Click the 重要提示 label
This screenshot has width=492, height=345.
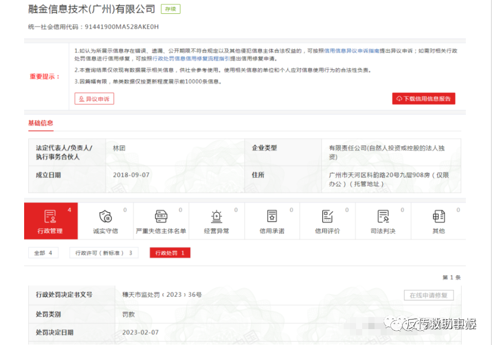pyautogui.click(x=45, y=76)
